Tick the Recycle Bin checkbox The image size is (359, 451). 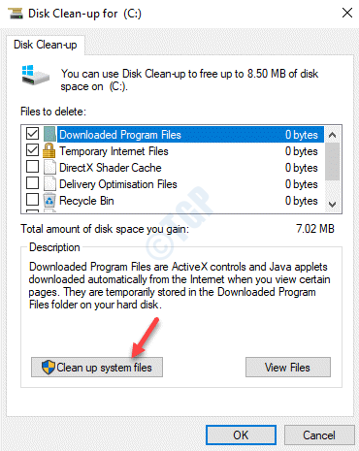coord(32,200)
